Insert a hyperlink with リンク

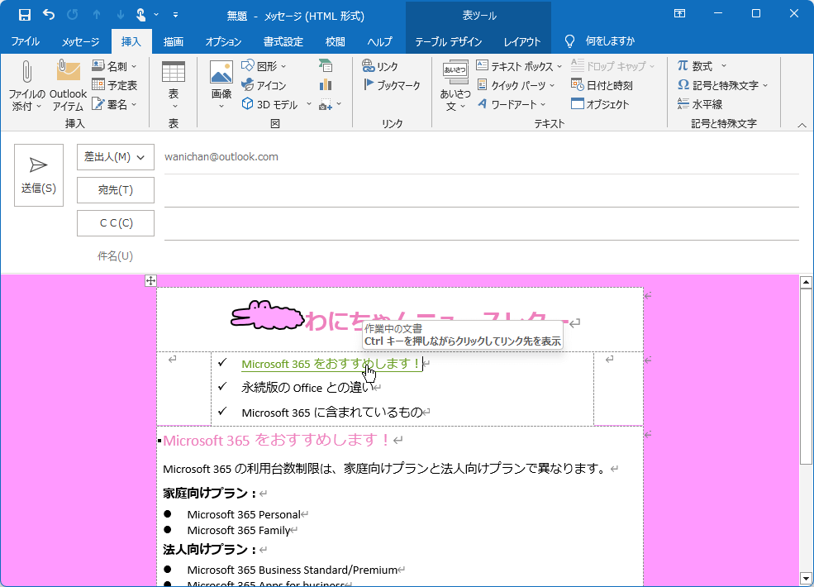380,66
